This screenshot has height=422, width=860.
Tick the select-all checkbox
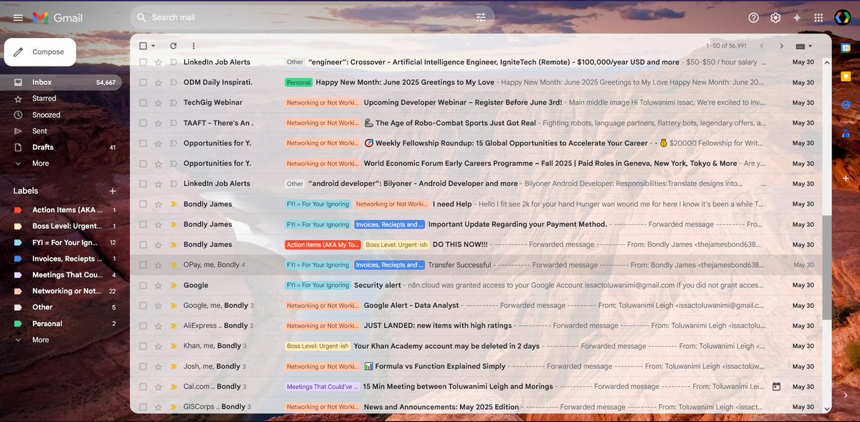143,46
